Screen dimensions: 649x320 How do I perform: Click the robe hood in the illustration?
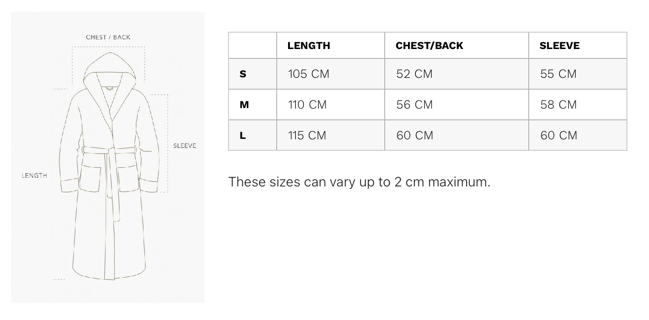pos(110,72)
